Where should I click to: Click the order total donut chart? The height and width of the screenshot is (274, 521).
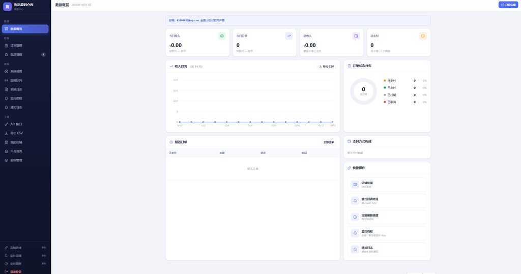[x=363, y=91]
